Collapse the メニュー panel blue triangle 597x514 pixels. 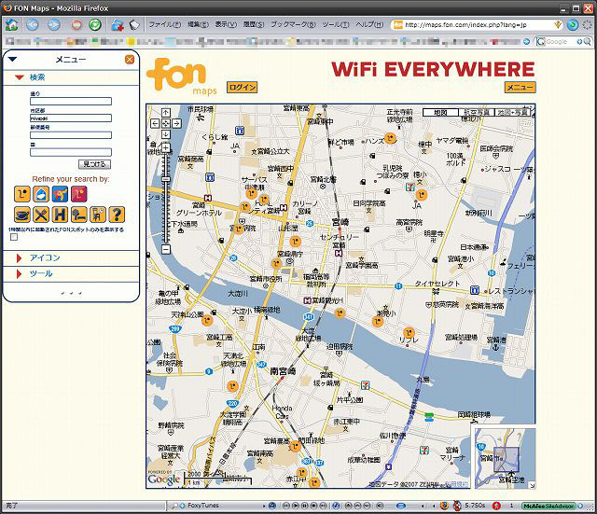pyautogui.click(x=12, y=59)
